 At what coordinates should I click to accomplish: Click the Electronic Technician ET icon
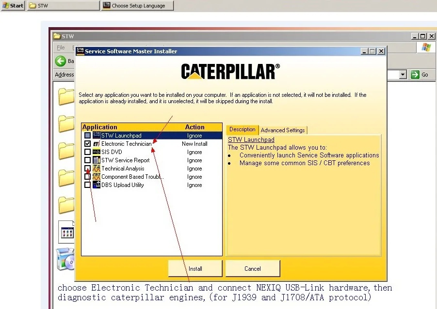(x=97, y=144)
